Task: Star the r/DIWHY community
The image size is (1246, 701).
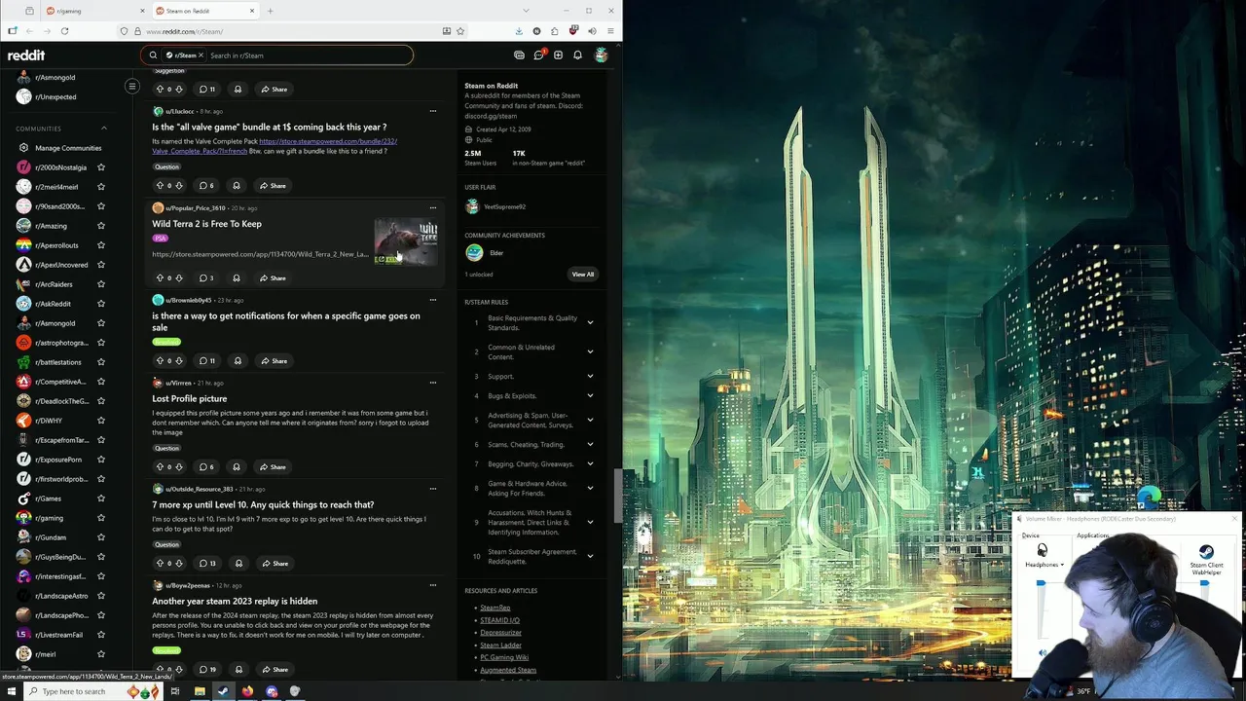Action: 101,421
